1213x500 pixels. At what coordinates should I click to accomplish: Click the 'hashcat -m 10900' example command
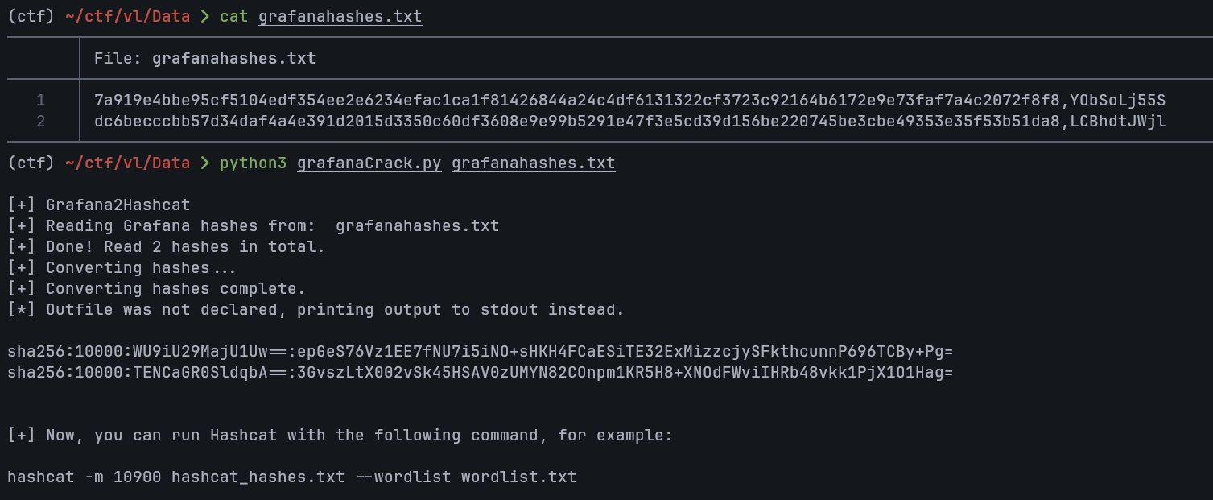291,477
